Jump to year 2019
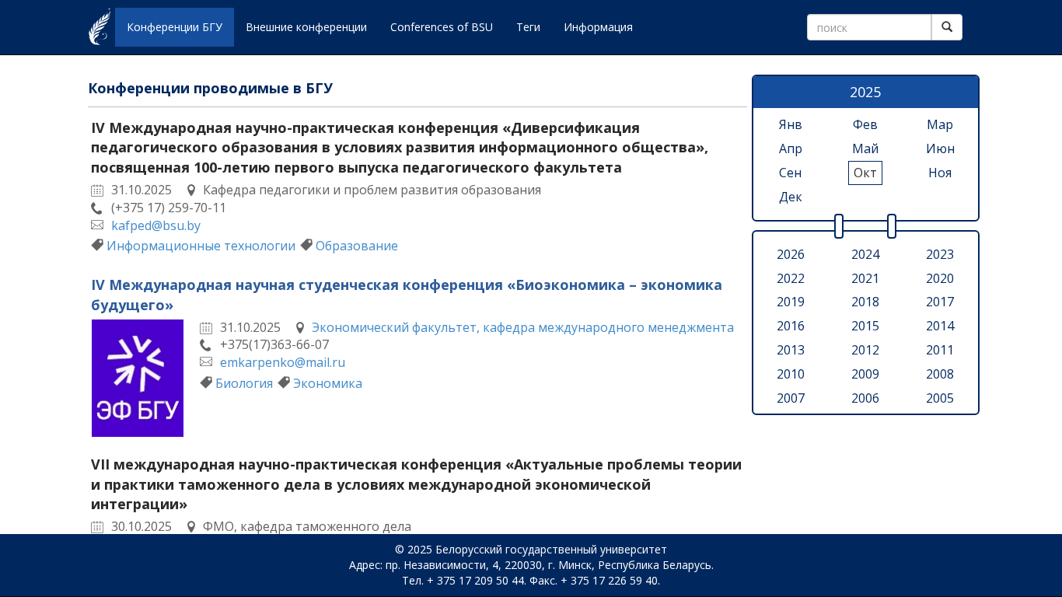 click(x=791, y=302)
